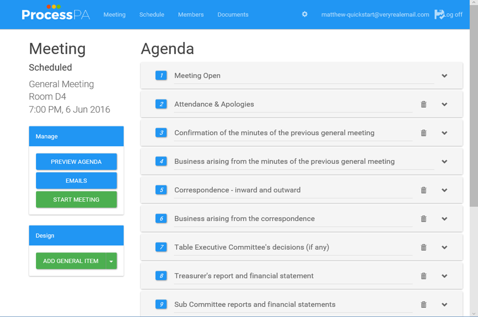The image size is (478, 317).
Task: Click the Preview Agenda button
Action: pyautogui.click(x=76, y=162)
